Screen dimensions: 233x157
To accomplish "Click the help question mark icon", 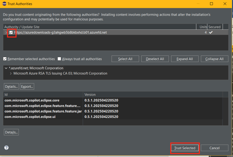I will pyautogui.click(x=6, y=148).
